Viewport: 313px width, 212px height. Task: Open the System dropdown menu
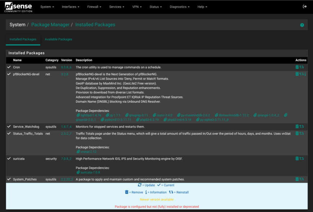click(47, 7)
